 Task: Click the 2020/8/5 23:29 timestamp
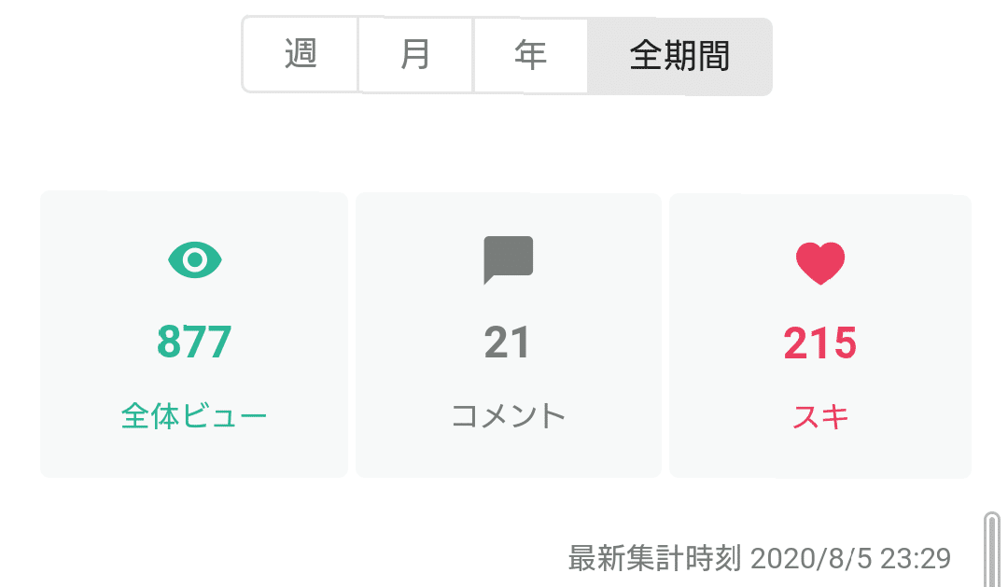point(850,558)
